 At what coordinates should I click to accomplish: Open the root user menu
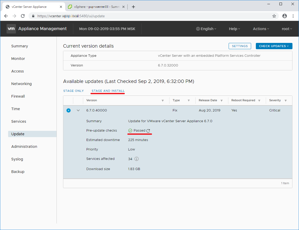tap(287, 29)
